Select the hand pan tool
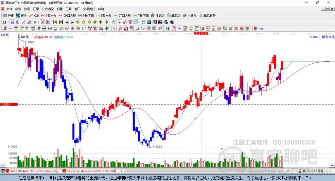 tap(114, 22)
